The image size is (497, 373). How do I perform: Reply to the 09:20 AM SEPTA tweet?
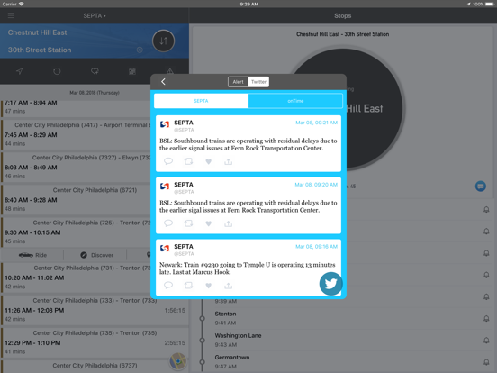click(x=168, y=223)
